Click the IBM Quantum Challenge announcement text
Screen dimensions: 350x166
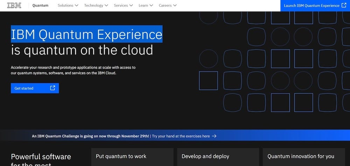[90, 136]
